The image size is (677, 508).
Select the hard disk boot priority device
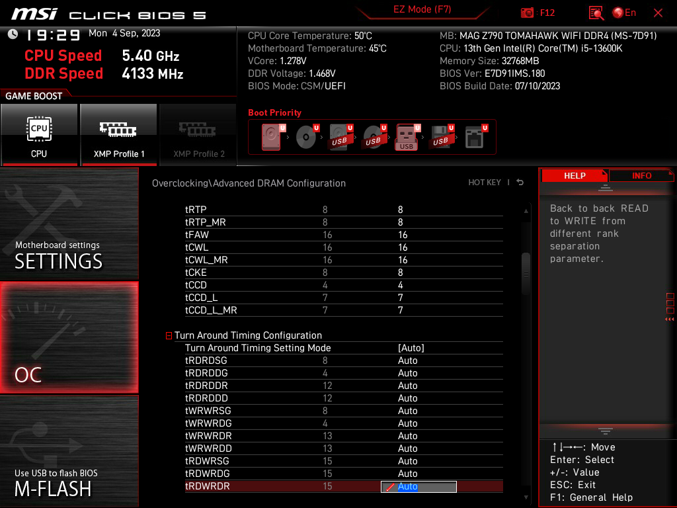272,137
